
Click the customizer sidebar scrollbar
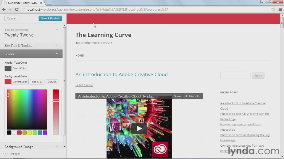pos(64,81)
